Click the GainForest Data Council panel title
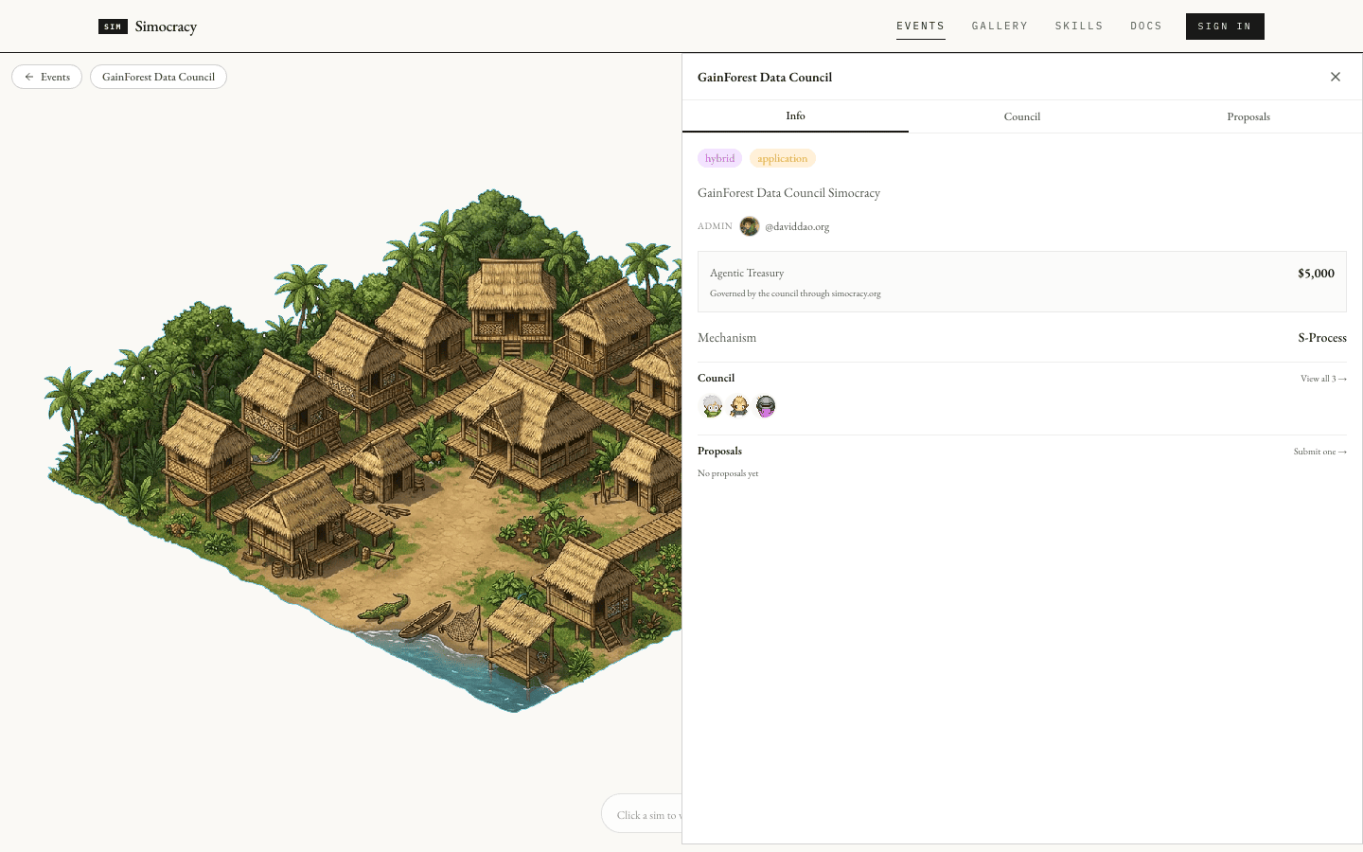The width and height of the screenshot is (1363, 852). tap(765, 78)
